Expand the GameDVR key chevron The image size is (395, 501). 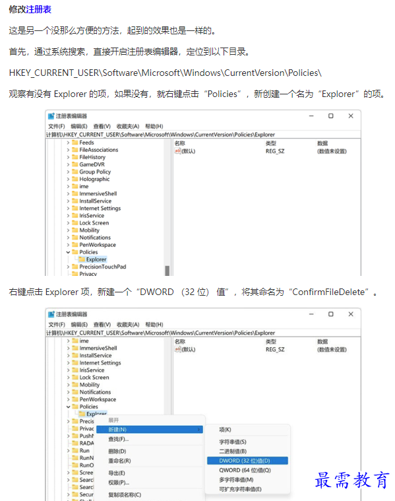click(68, 164)
